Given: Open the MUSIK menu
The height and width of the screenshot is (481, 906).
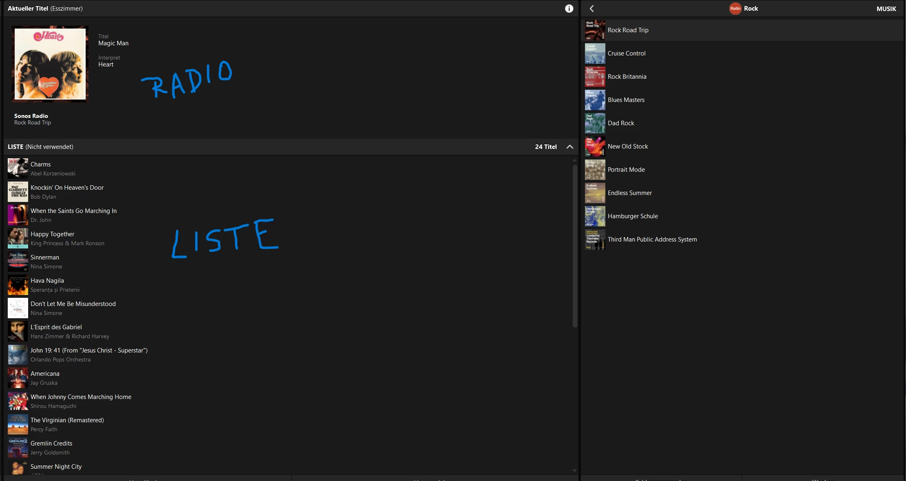Looking at the screenshot, I should [x=886, y=9].
